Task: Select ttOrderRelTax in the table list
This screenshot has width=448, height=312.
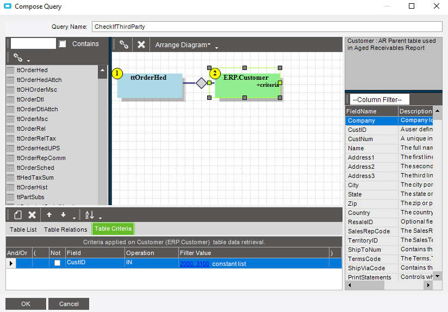Action: coord(36,138)
